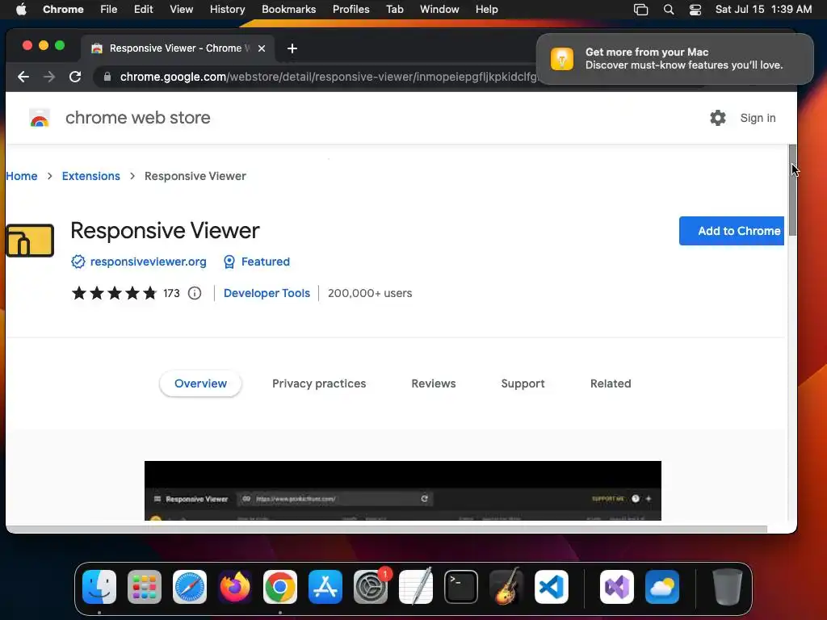Launch Safari from the dock
827x620 pixels.
click(x=190, y=587)
